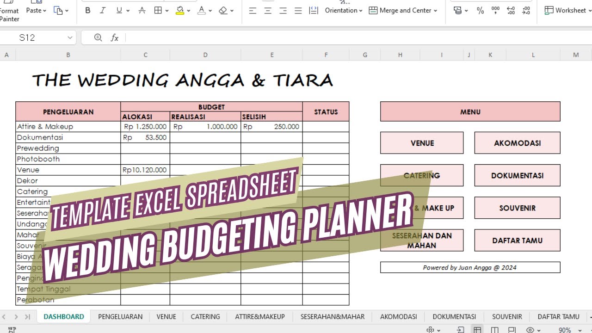Open the 90% zoom level menu
592x333 pixels.
[570, 330]
